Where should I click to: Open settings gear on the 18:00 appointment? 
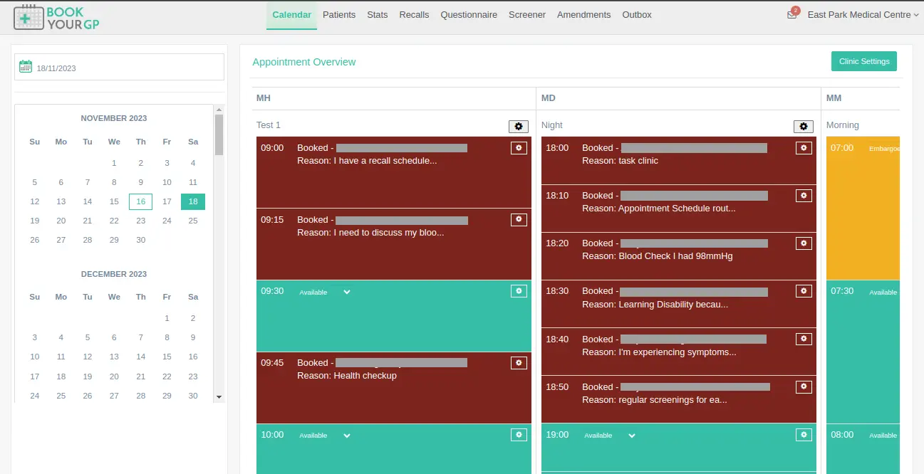tap(804, 148)
